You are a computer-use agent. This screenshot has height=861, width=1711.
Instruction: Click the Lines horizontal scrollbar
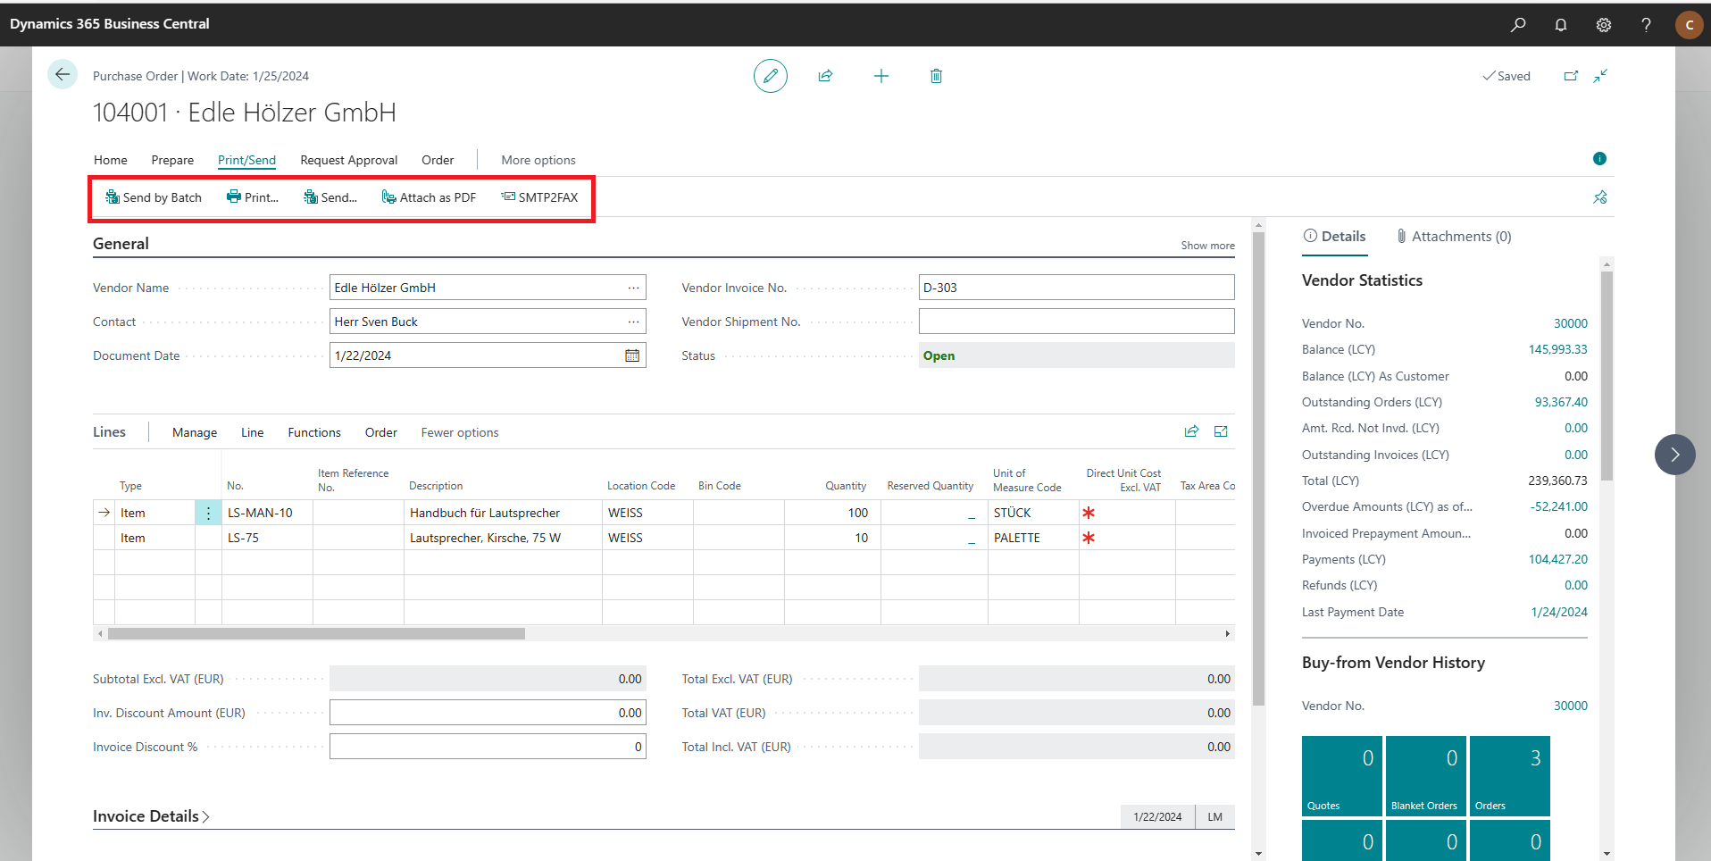(x=316, y=634)
